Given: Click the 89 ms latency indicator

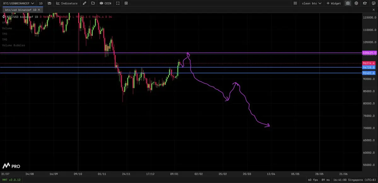Looking at the screenshot, I should 326,180.
